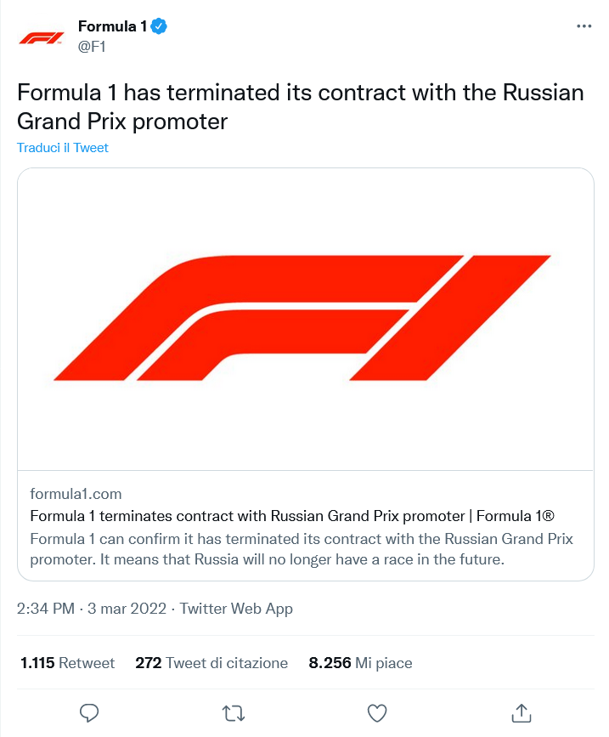Click the Twitter Web App source label
Screen dimensions: 609x737
coord(236,609)
